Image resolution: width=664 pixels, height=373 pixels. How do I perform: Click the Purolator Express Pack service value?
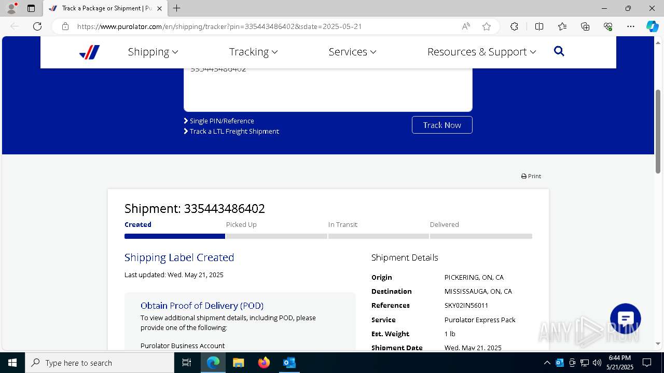click(480, 320)
